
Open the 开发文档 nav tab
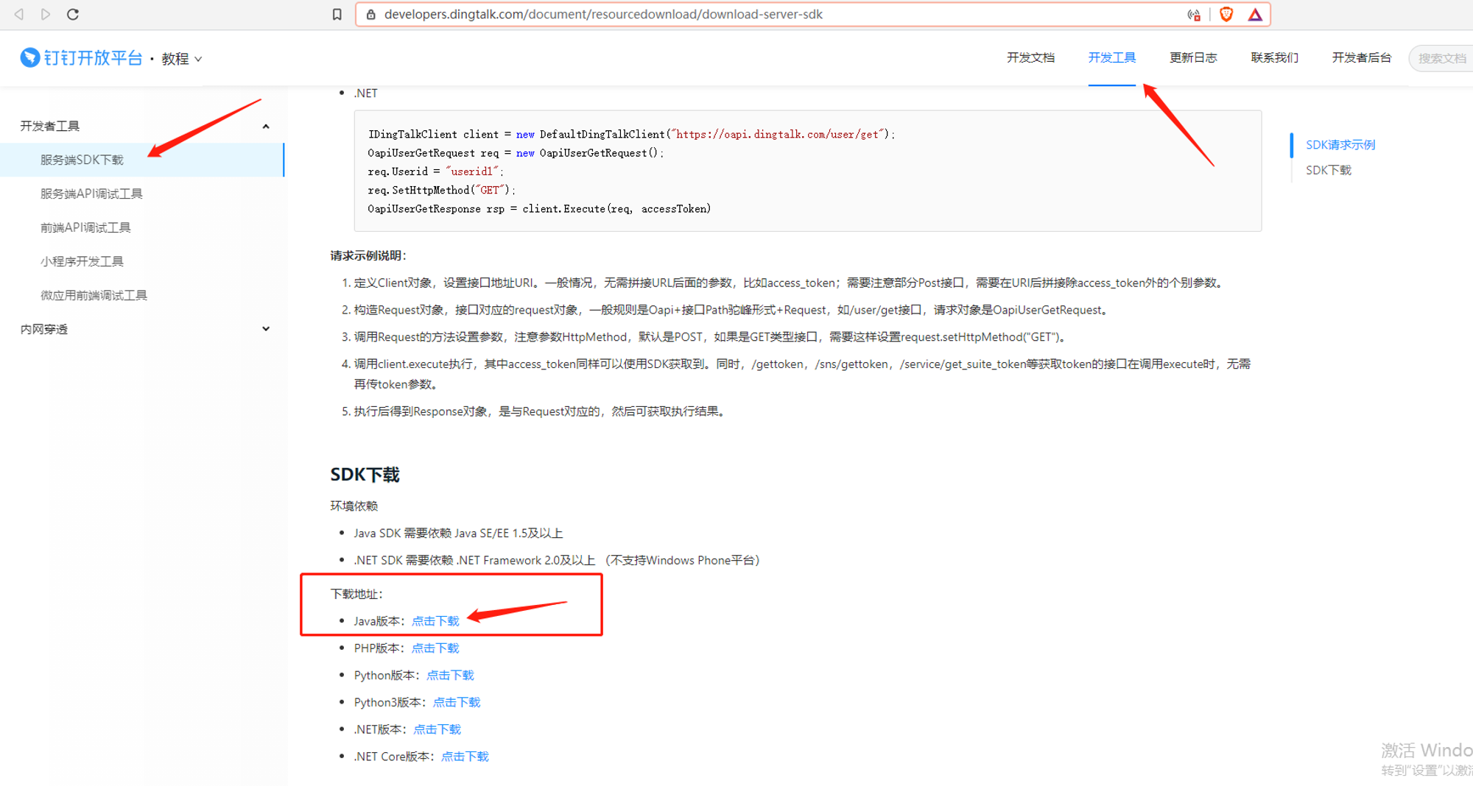click(x=1030, y=57)
